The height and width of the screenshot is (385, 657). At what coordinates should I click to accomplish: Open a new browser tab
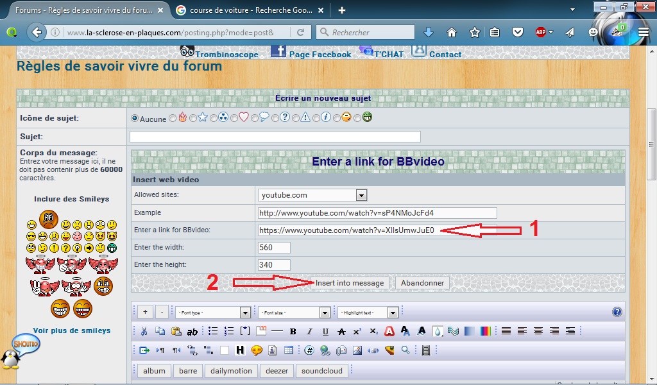pyautogui.click(x=342, y=10)
